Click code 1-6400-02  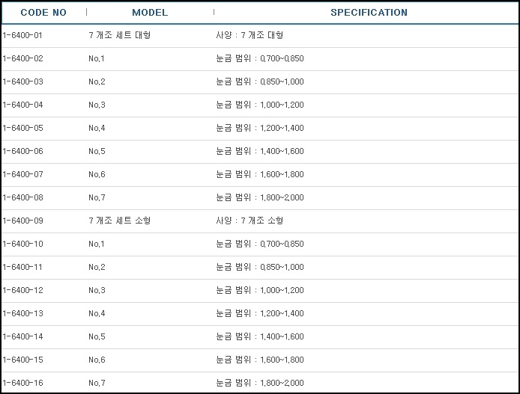23,58
